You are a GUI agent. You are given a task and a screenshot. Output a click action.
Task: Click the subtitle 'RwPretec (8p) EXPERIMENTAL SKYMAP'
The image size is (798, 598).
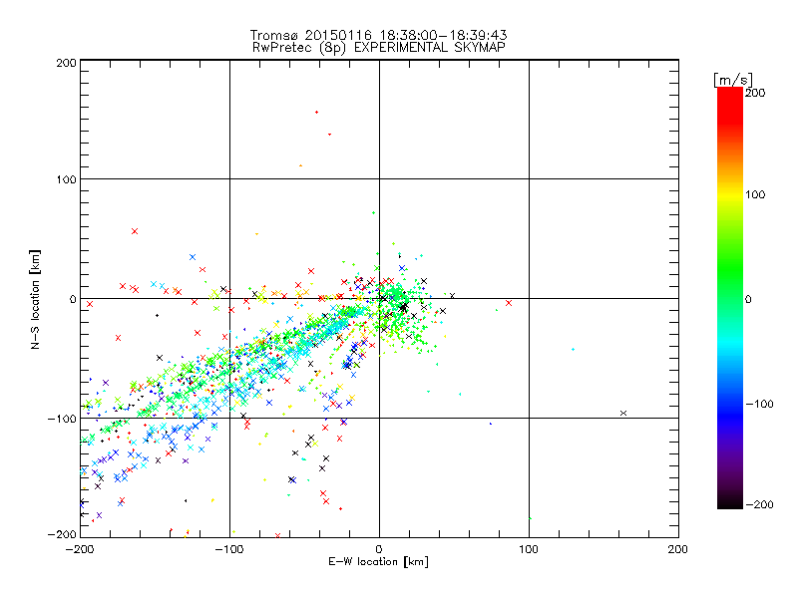[x=379, y=48]
